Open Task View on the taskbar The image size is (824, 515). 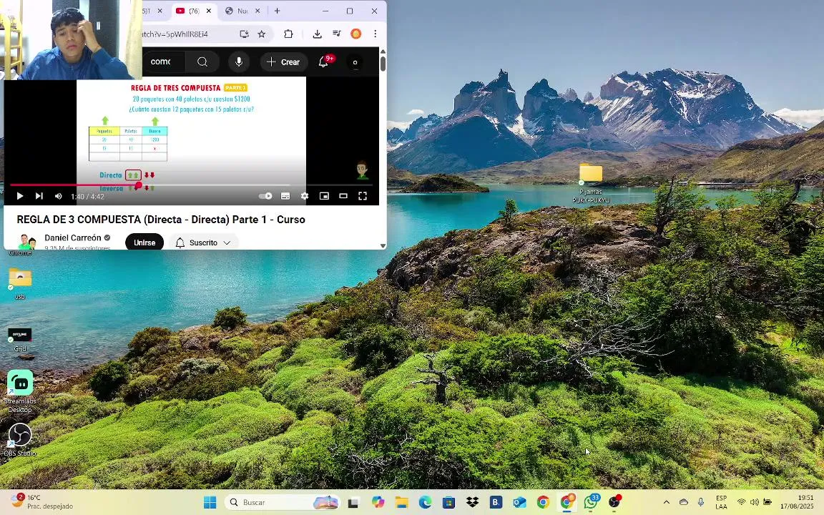(x=353, y=502)
